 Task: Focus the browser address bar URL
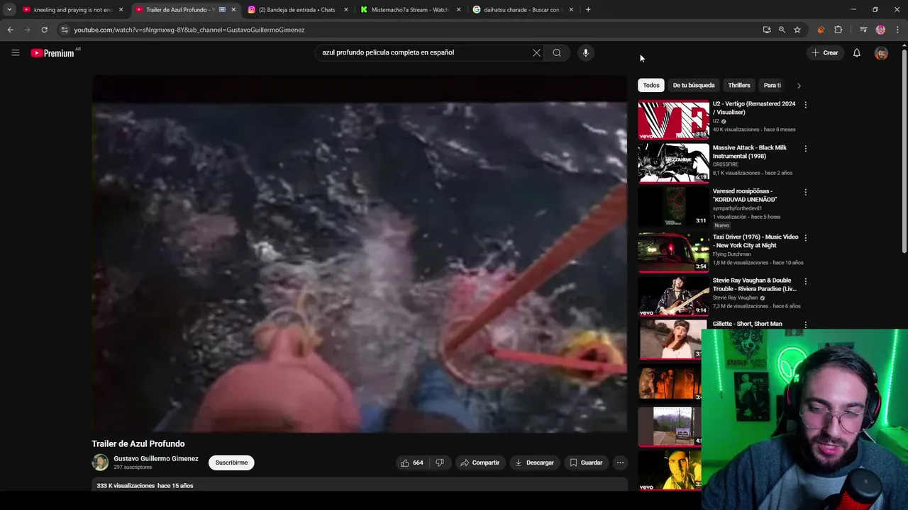(x=189, y=30)
